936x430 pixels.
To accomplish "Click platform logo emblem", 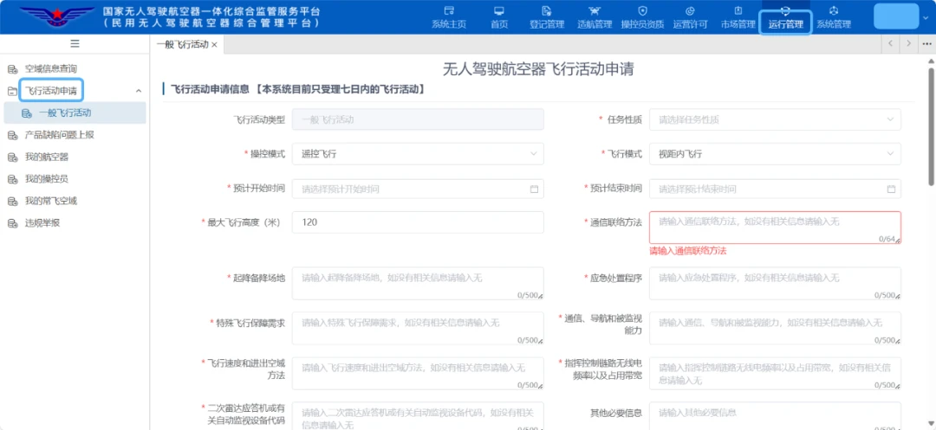I will click(56, 16).
